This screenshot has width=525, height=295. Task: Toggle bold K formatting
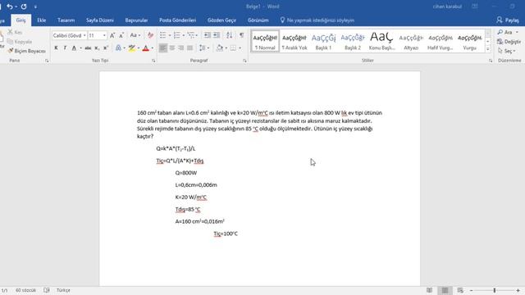[x=56, y=48]
